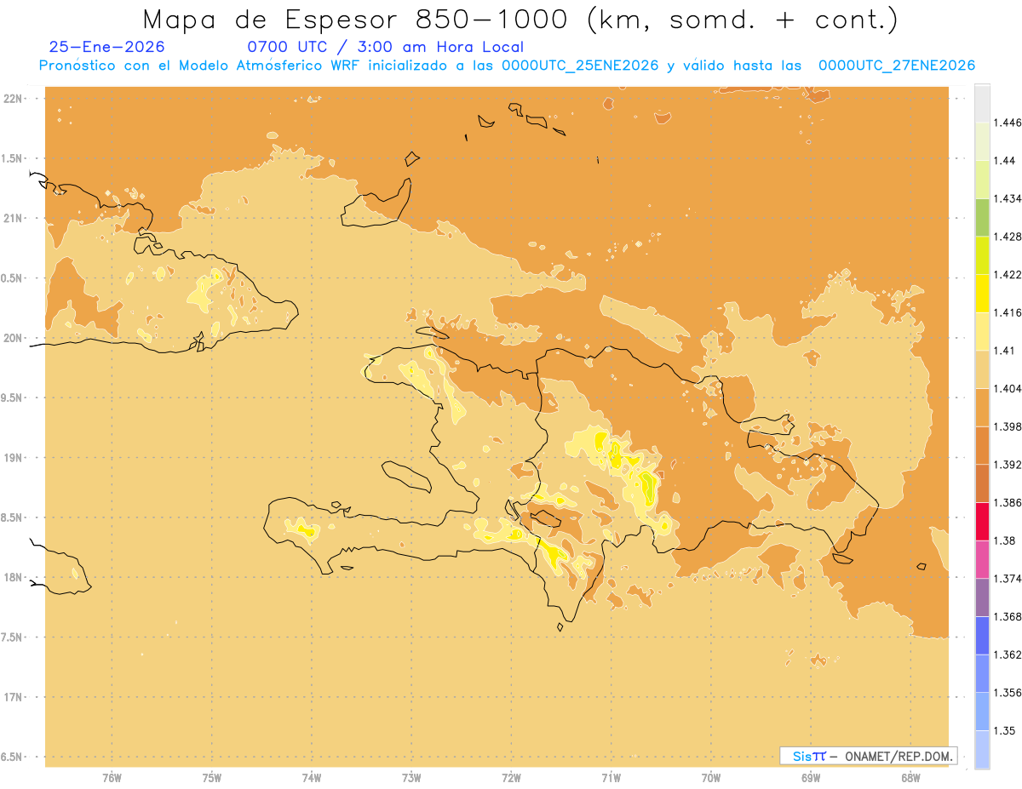
Task: Pick the bright yellow 1.416–1.422 colorbar swatch
Action: pos(982,294)
